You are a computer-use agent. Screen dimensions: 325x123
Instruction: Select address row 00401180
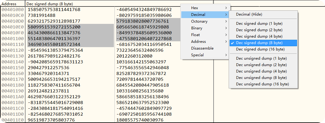coord(12,85)
